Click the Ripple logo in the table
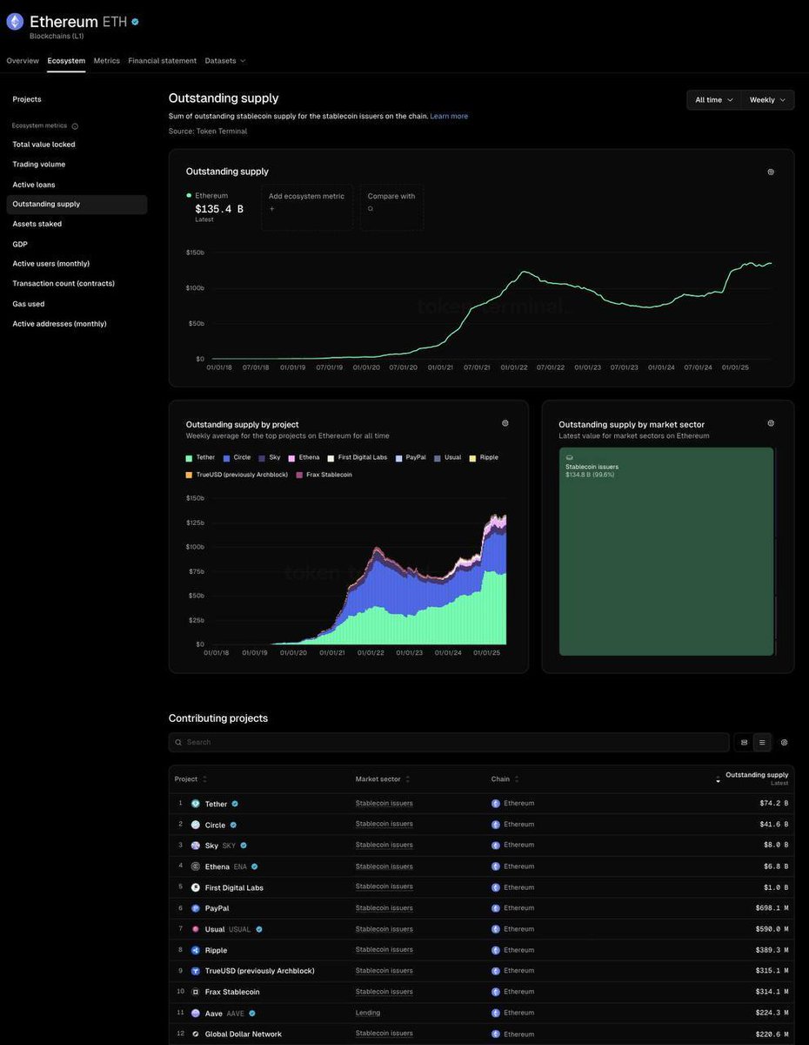Screen dimensions: 809x1045 click(x=196, y=950)
